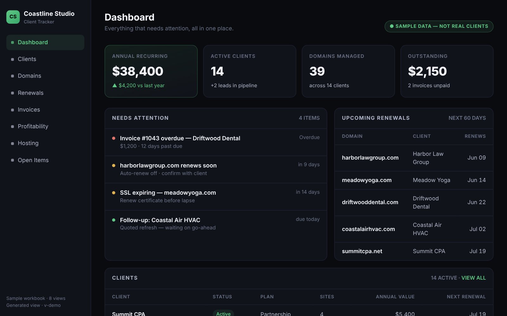Screen dimensions: 507x316
Task: Select the Domains Managed 39 card
Action: pyautogui.click(x=348, y=71)
